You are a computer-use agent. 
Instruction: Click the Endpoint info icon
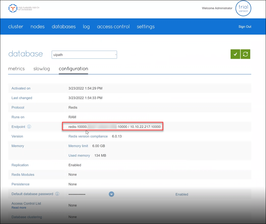click(x=29, y=127)
